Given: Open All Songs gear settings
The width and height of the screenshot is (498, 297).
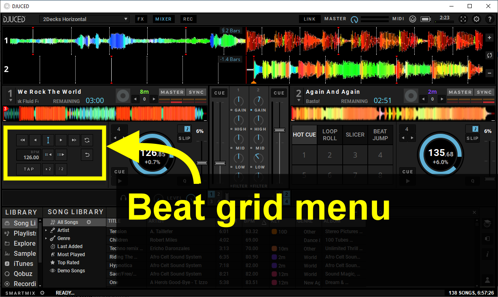Looking at the screenshot, I should (x=89, y=222).
